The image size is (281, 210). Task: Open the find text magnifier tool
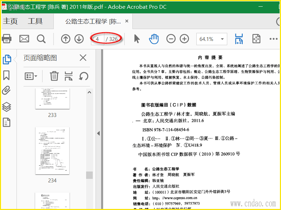(41, 39)
